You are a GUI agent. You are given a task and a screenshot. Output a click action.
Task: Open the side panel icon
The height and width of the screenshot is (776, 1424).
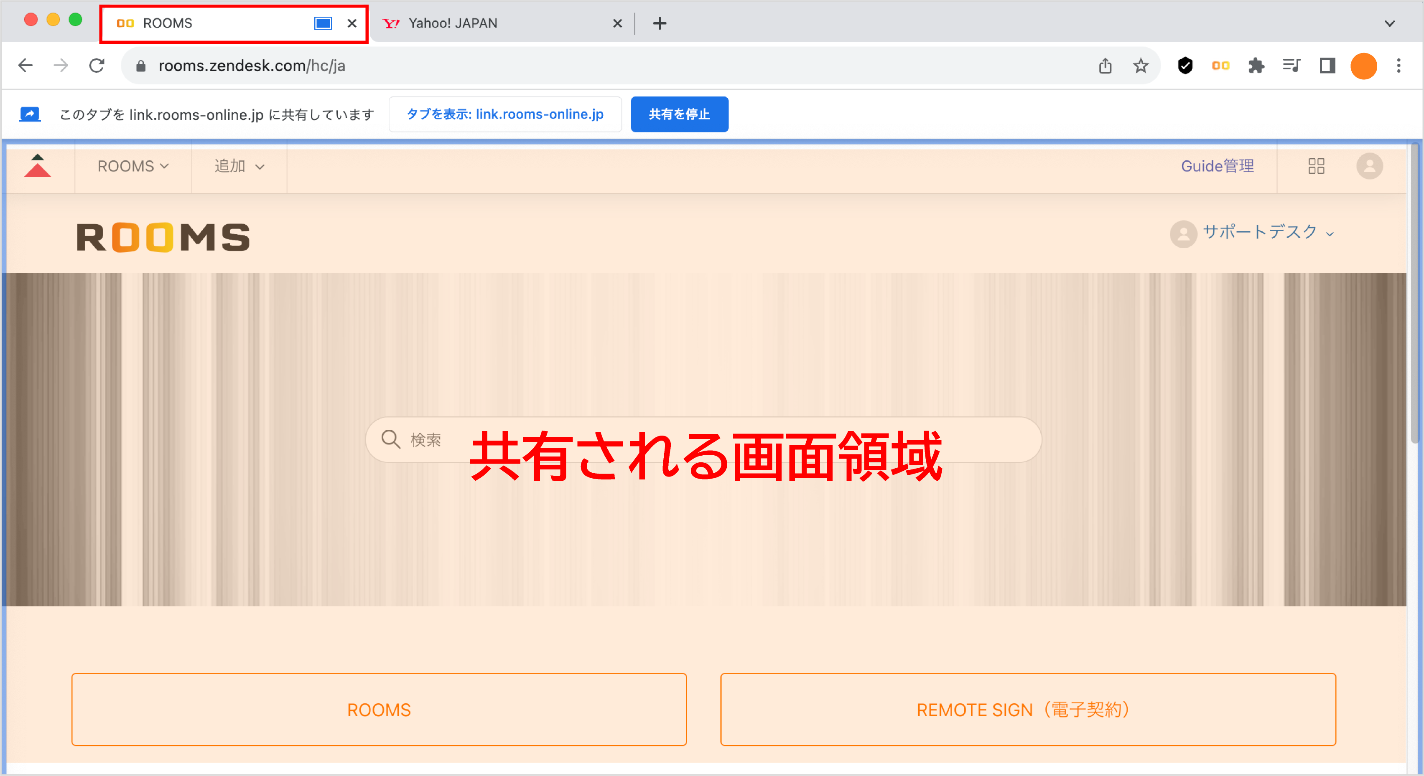point(1328,65)
